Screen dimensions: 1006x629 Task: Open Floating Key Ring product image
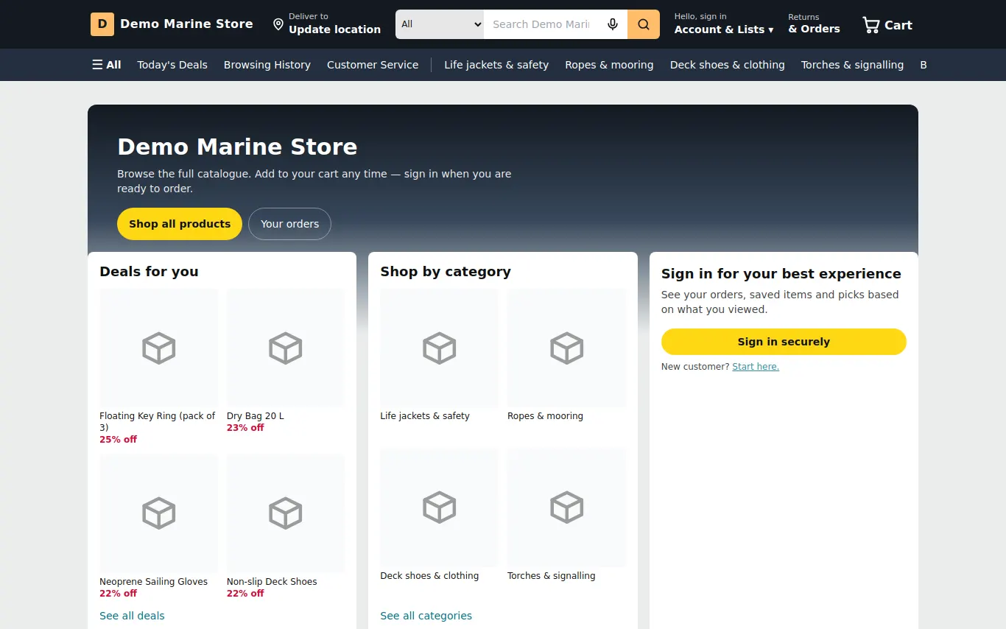(x=159, y=348)
